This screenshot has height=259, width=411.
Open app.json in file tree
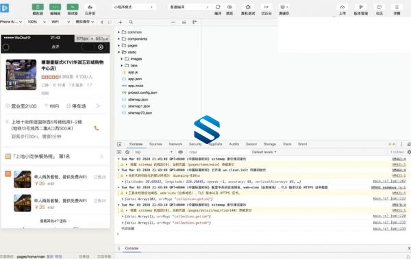point(135,79)
